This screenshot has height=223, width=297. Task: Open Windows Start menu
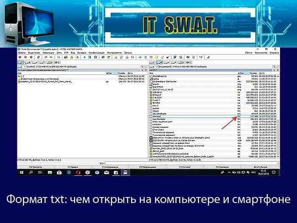pos(22,172)
